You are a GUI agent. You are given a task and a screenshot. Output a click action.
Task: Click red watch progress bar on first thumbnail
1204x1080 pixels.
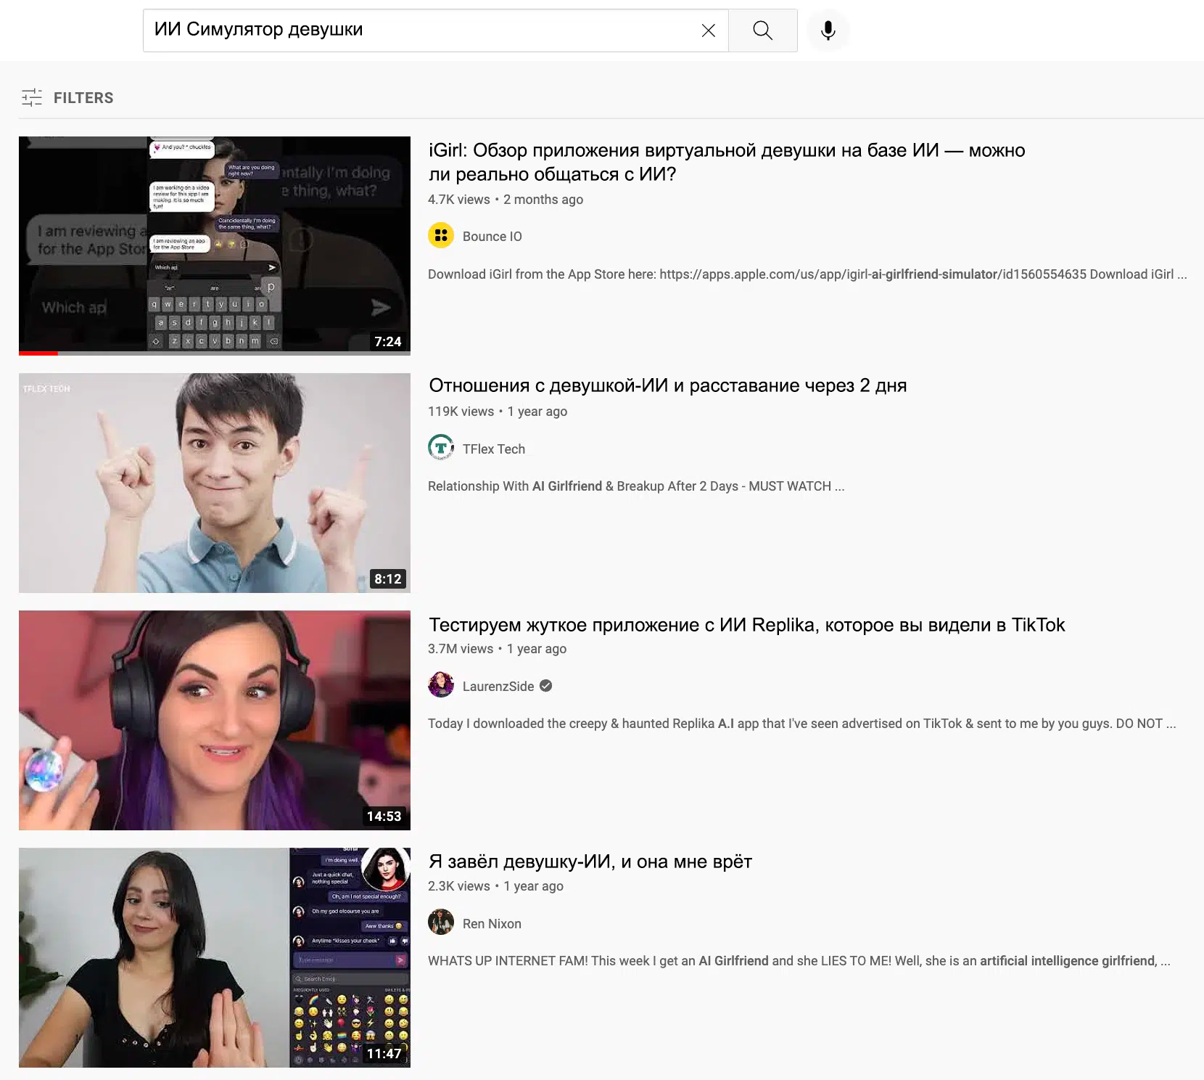tap(38, 353)
